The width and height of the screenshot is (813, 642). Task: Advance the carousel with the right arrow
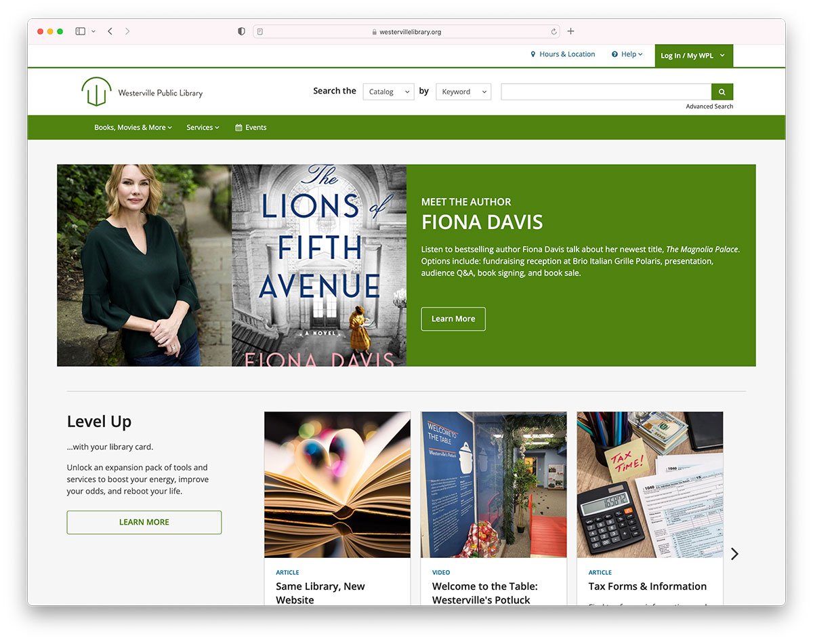tap(734, 554)
